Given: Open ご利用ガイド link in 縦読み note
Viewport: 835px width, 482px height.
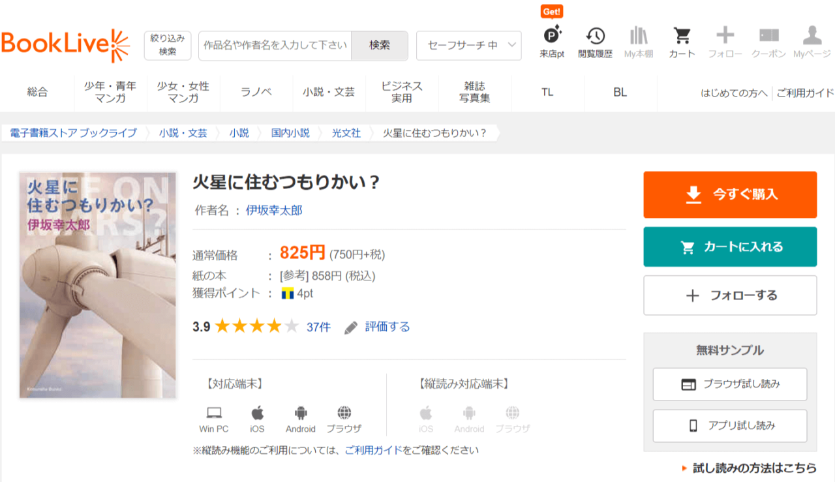Looking at the screenshot, I should click(373, 450).
